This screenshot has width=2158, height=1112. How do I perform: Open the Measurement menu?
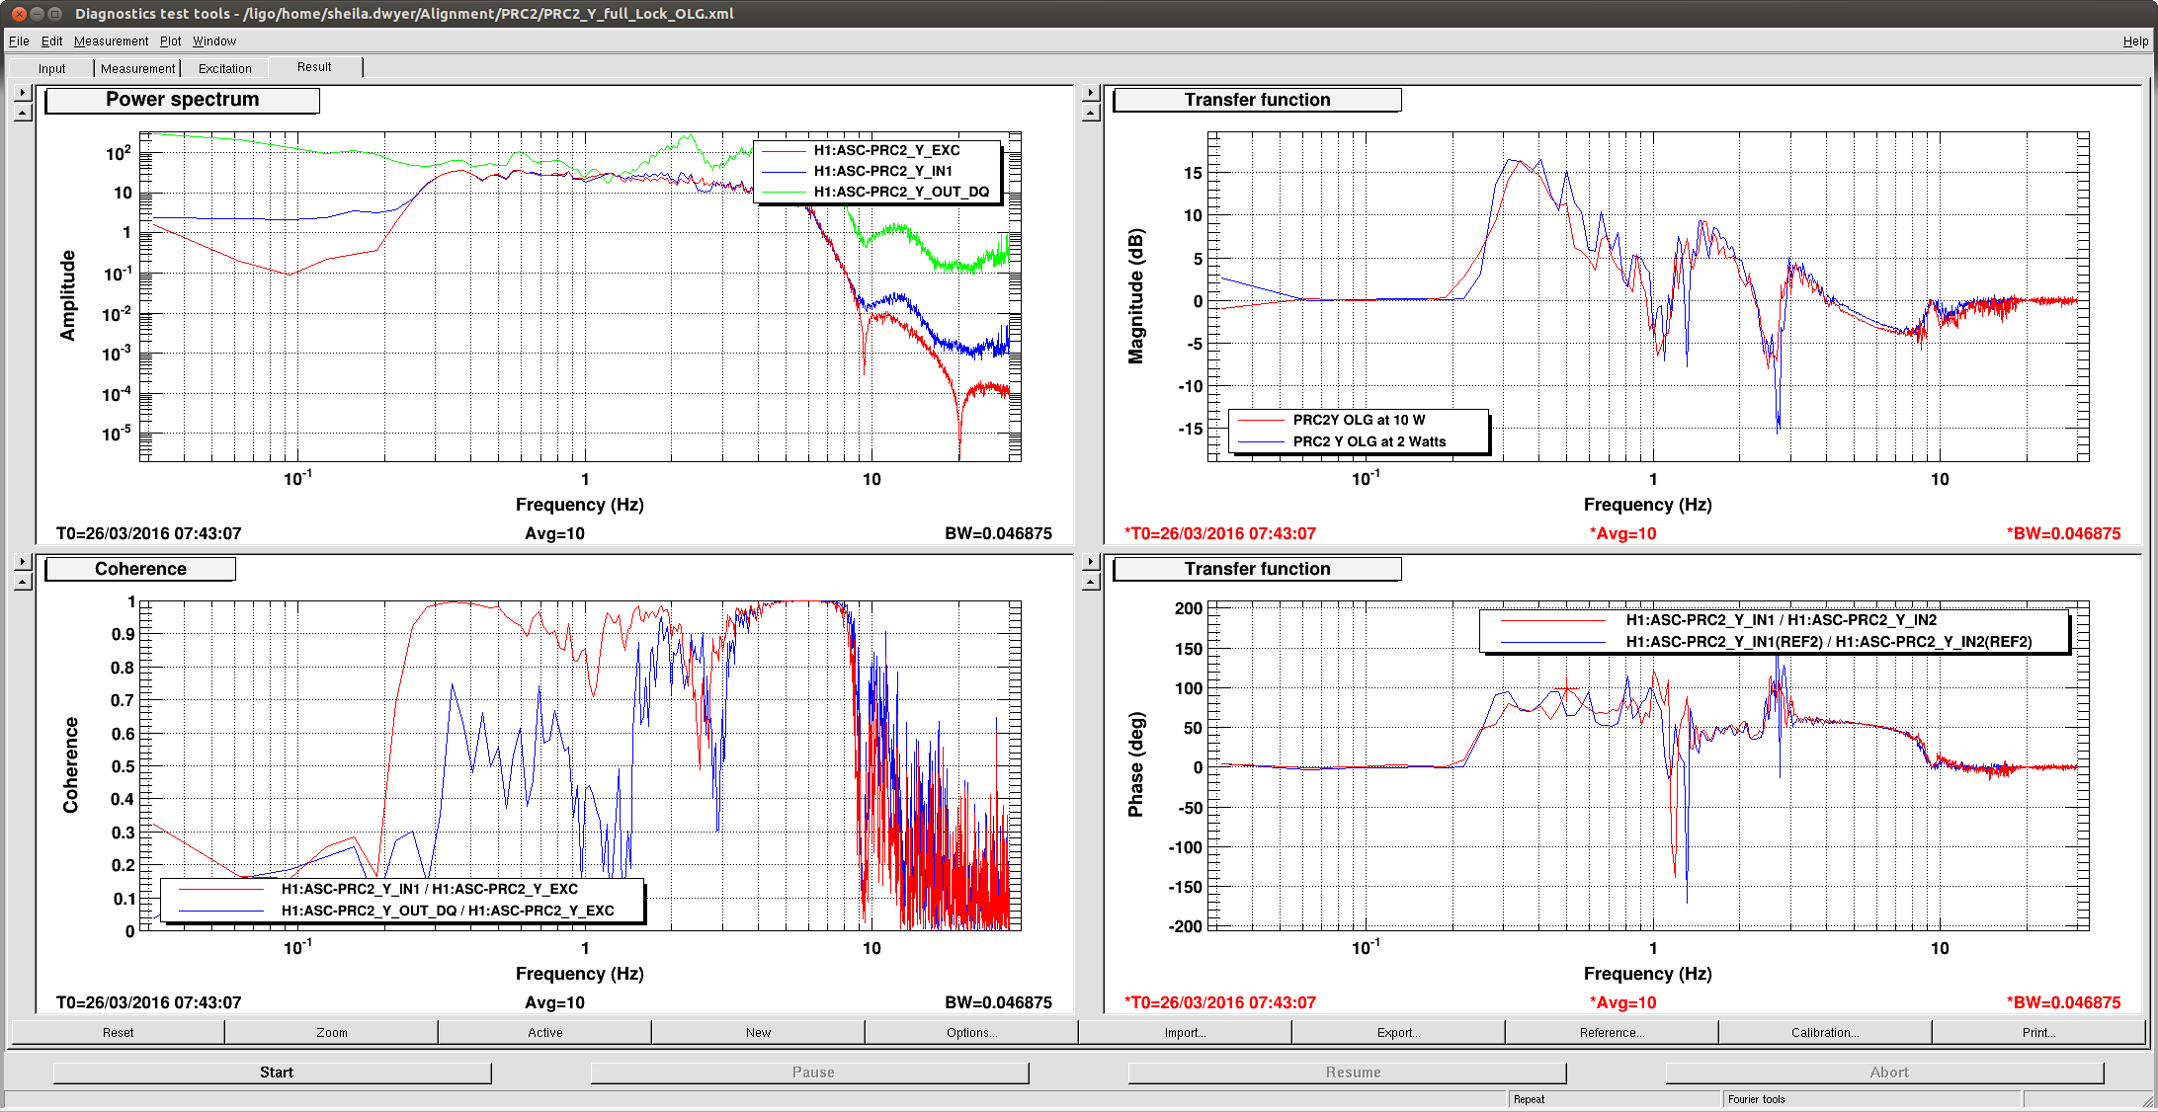click(111, 40)
